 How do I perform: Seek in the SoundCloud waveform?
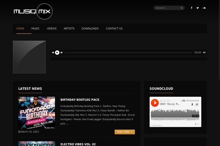coord(175,115)
